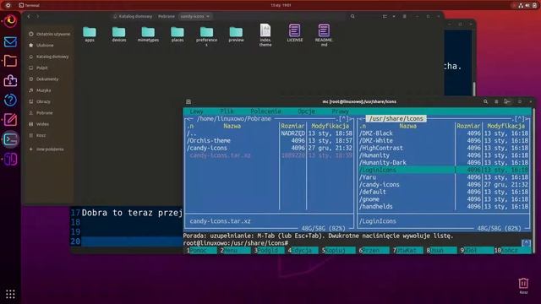Select Katalog domowy in sidebar
Screen dimensions: 541x304
pyautogui.click(x=49, y=57)
